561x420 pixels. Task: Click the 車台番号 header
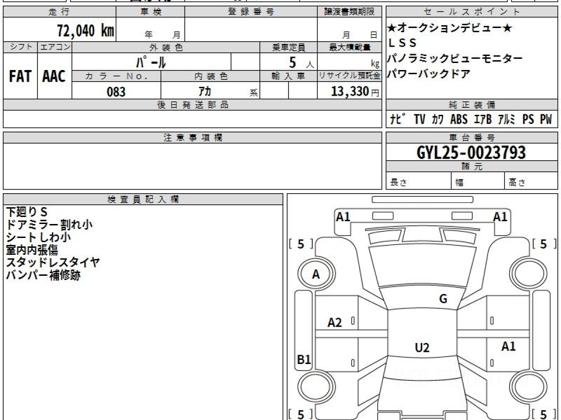point(472,137)
